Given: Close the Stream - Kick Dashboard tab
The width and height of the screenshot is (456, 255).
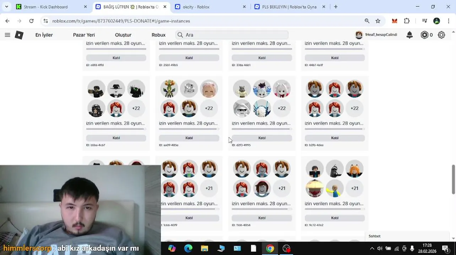Looking at the screenshot, I should coord(85,7).
